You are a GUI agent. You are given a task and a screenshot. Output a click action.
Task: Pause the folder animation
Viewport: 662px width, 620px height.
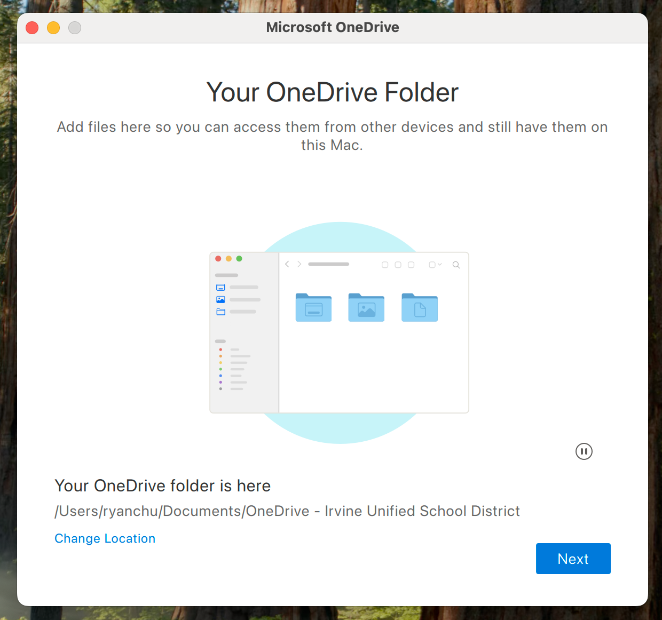[x=584, y=451]
